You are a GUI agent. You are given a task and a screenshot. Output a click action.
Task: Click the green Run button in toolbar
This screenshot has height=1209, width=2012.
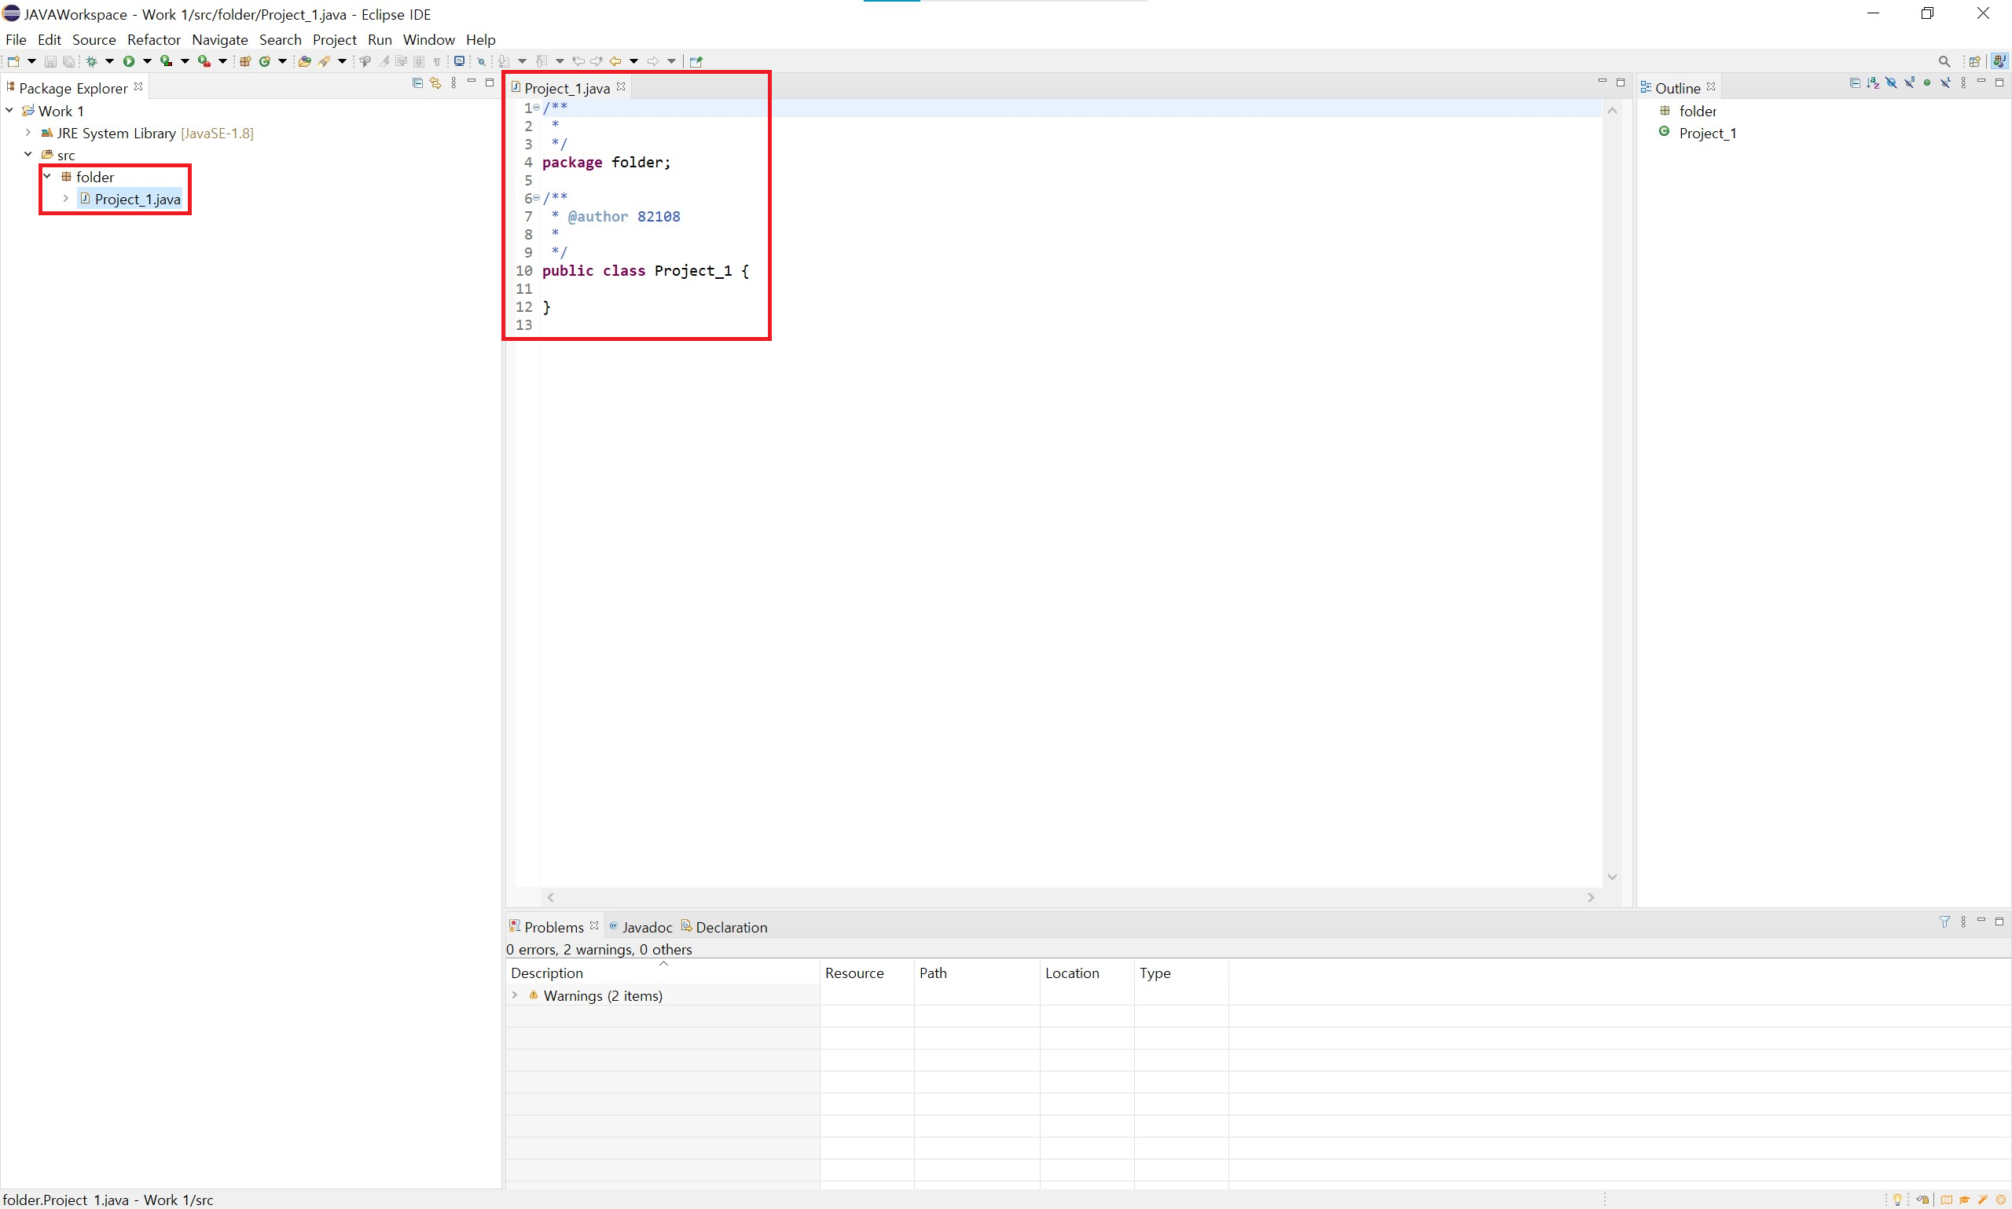tap(129, 61)
